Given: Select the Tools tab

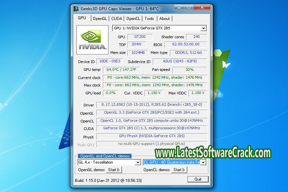Looking at the screenshot, I should coord(150,18).
